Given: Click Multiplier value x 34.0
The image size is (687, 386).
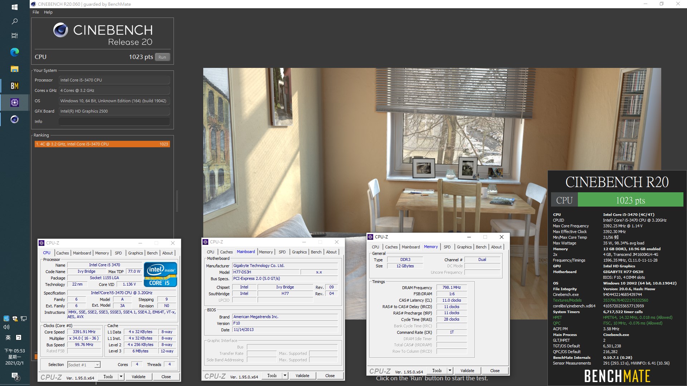Looking at the screenshot, I should pos(84,338).
